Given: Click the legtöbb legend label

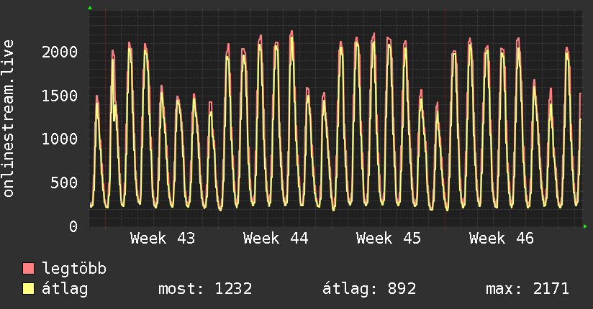Looking at the screenshot, I should pyautogui.click(x=74, y=269).
